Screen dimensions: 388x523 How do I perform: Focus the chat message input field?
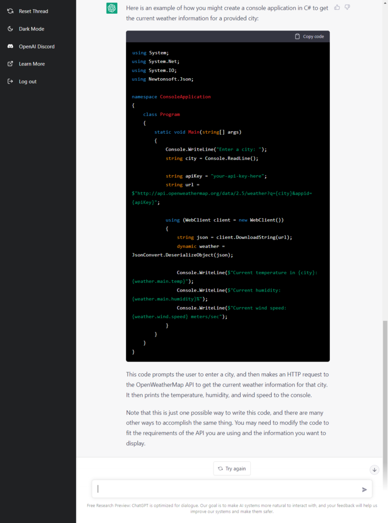[227, 489]
